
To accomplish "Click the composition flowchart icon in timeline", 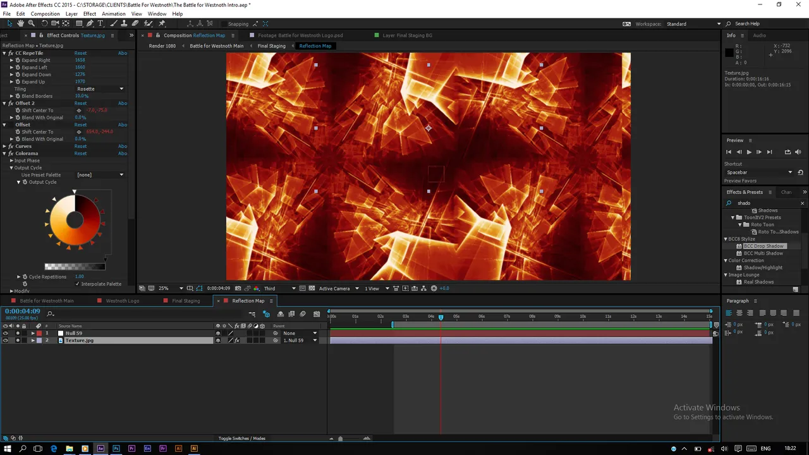I will pyautogui.click(x=252, y=314).
